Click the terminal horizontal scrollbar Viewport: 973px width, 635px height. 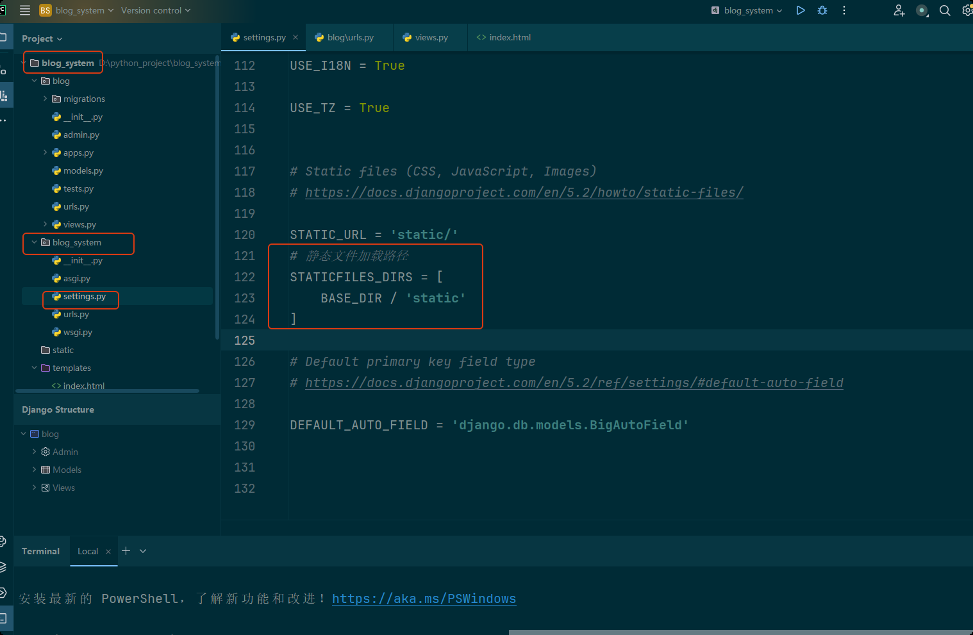point(741,632)
